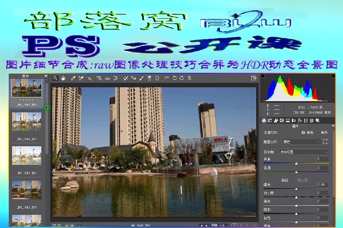Screen dimensions: 343x228
Task: Open the 配置文件 profile dropdown
Action: coord(301,142)
